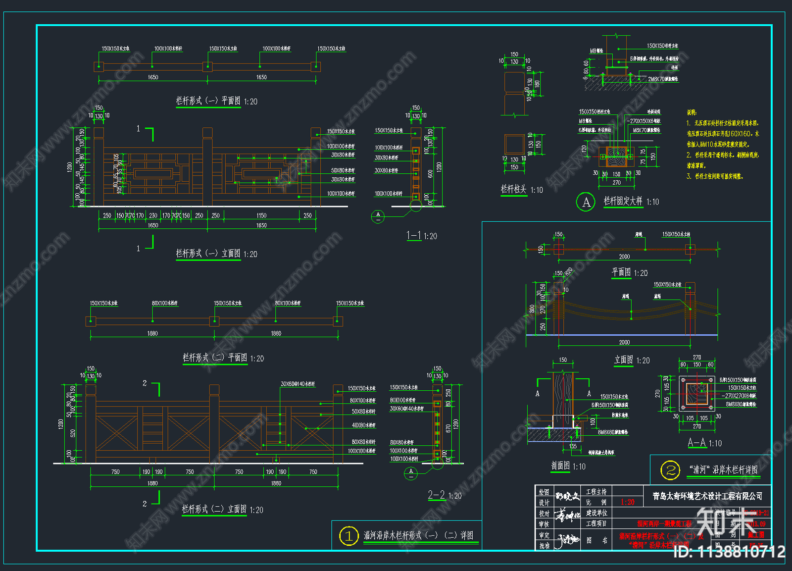The width and height of the screenshot is (792, 571).
Task: Select the '1-1 1:20' section title
Action: 422,236
